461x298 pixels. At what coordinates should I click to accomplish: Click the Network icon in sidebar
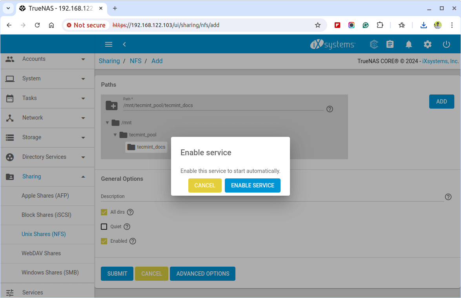(10, 118)
